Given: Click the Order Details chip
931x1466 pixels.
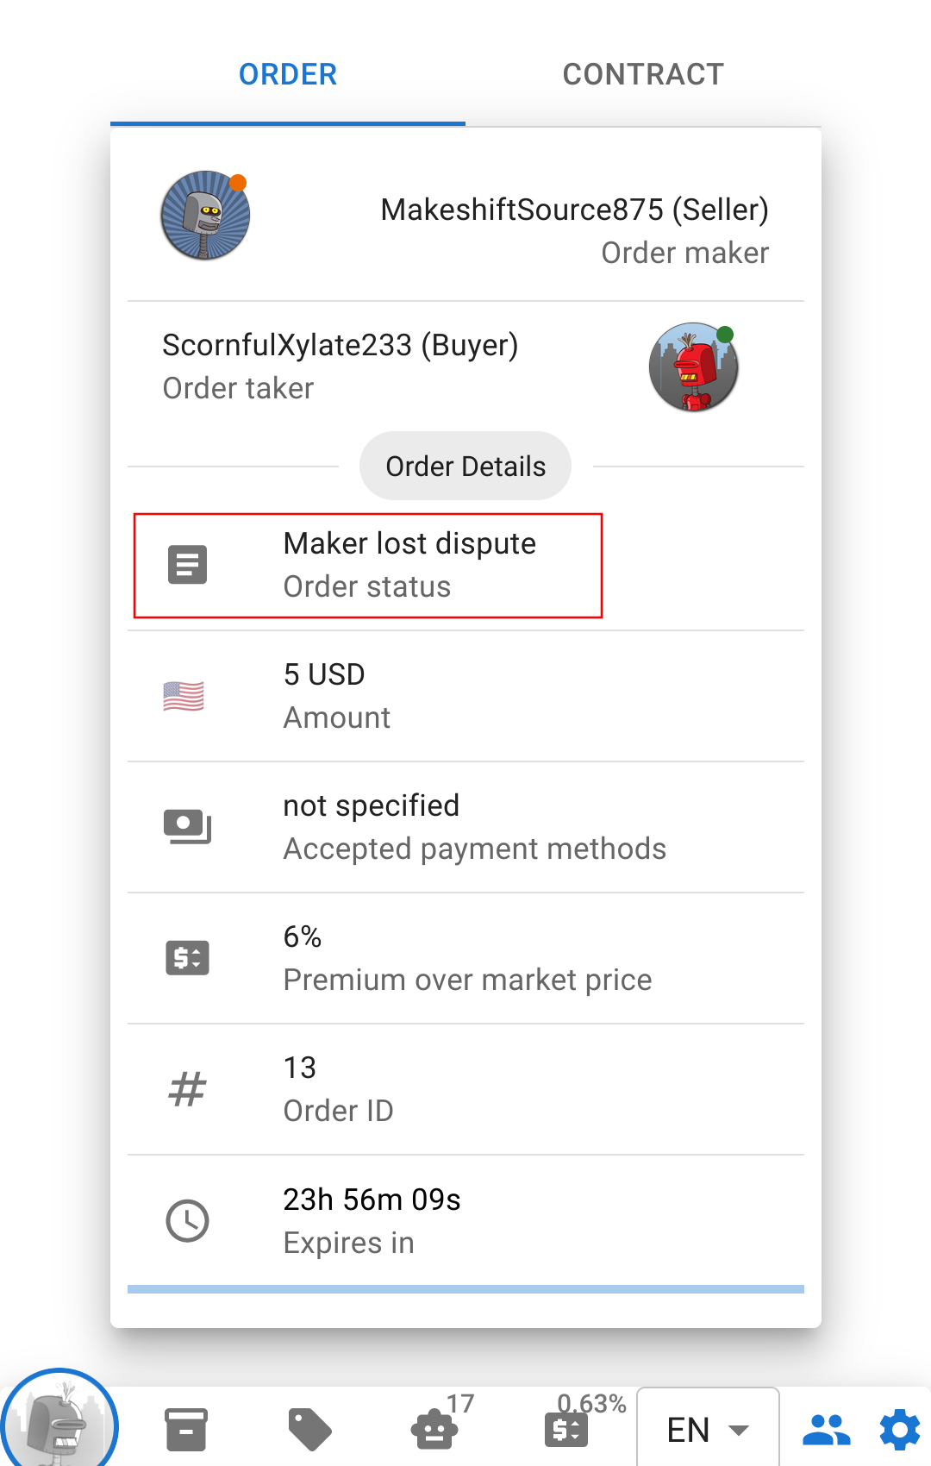Looking at the screenshot, I should click(465, 467).
